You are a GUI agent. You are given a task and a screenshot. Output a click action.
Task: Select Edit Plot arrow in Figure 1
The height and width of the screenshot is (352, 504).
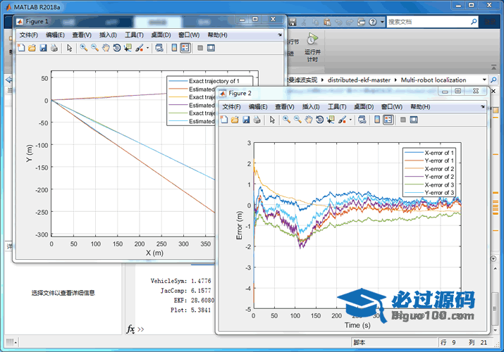[x=69, y=48]
